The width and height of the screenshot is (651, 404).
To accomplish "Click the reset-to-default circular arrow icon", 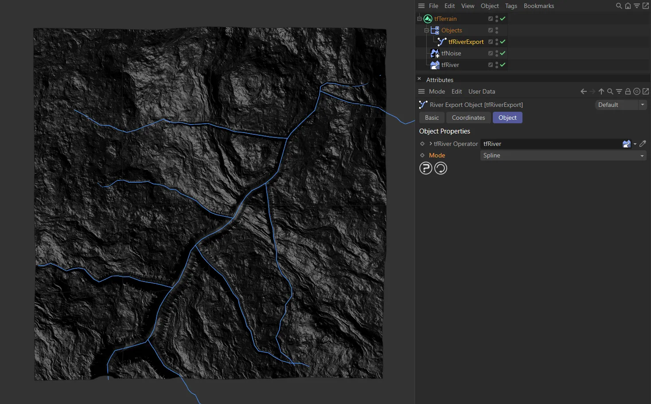I will coord(440,168).
